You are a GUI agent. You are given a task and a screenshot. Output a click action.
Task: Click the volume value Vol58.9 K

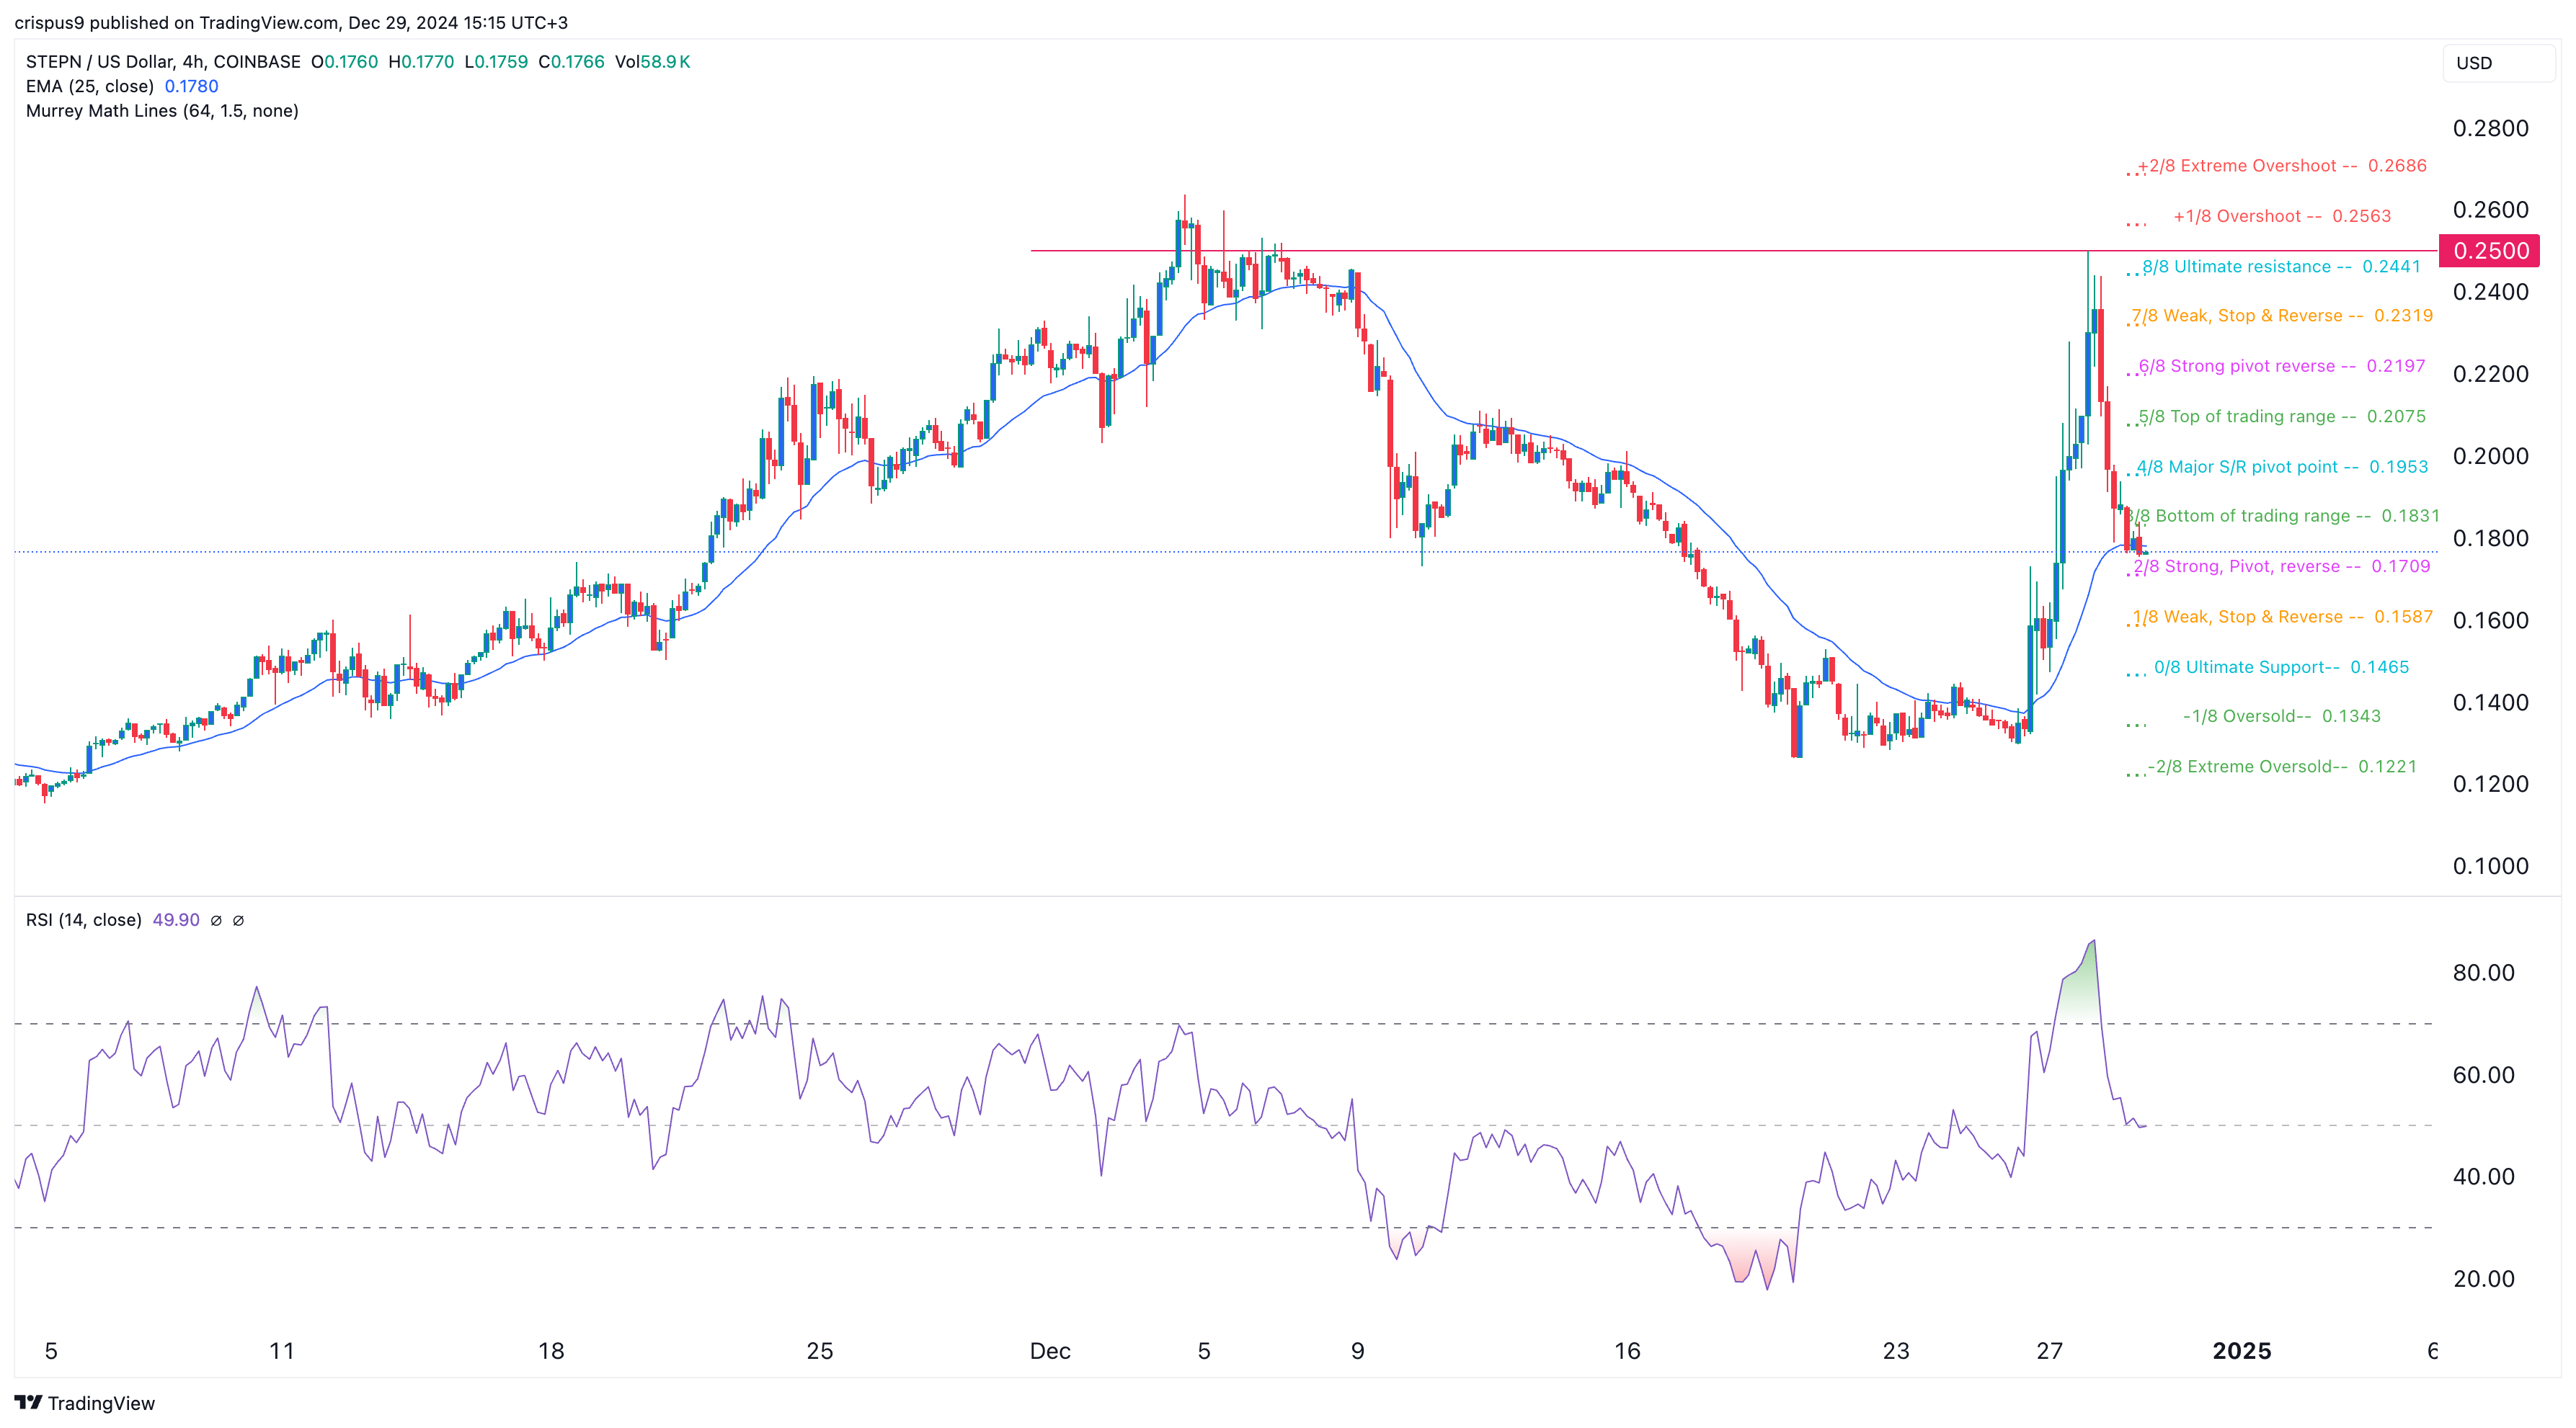[x=652, y=62]
